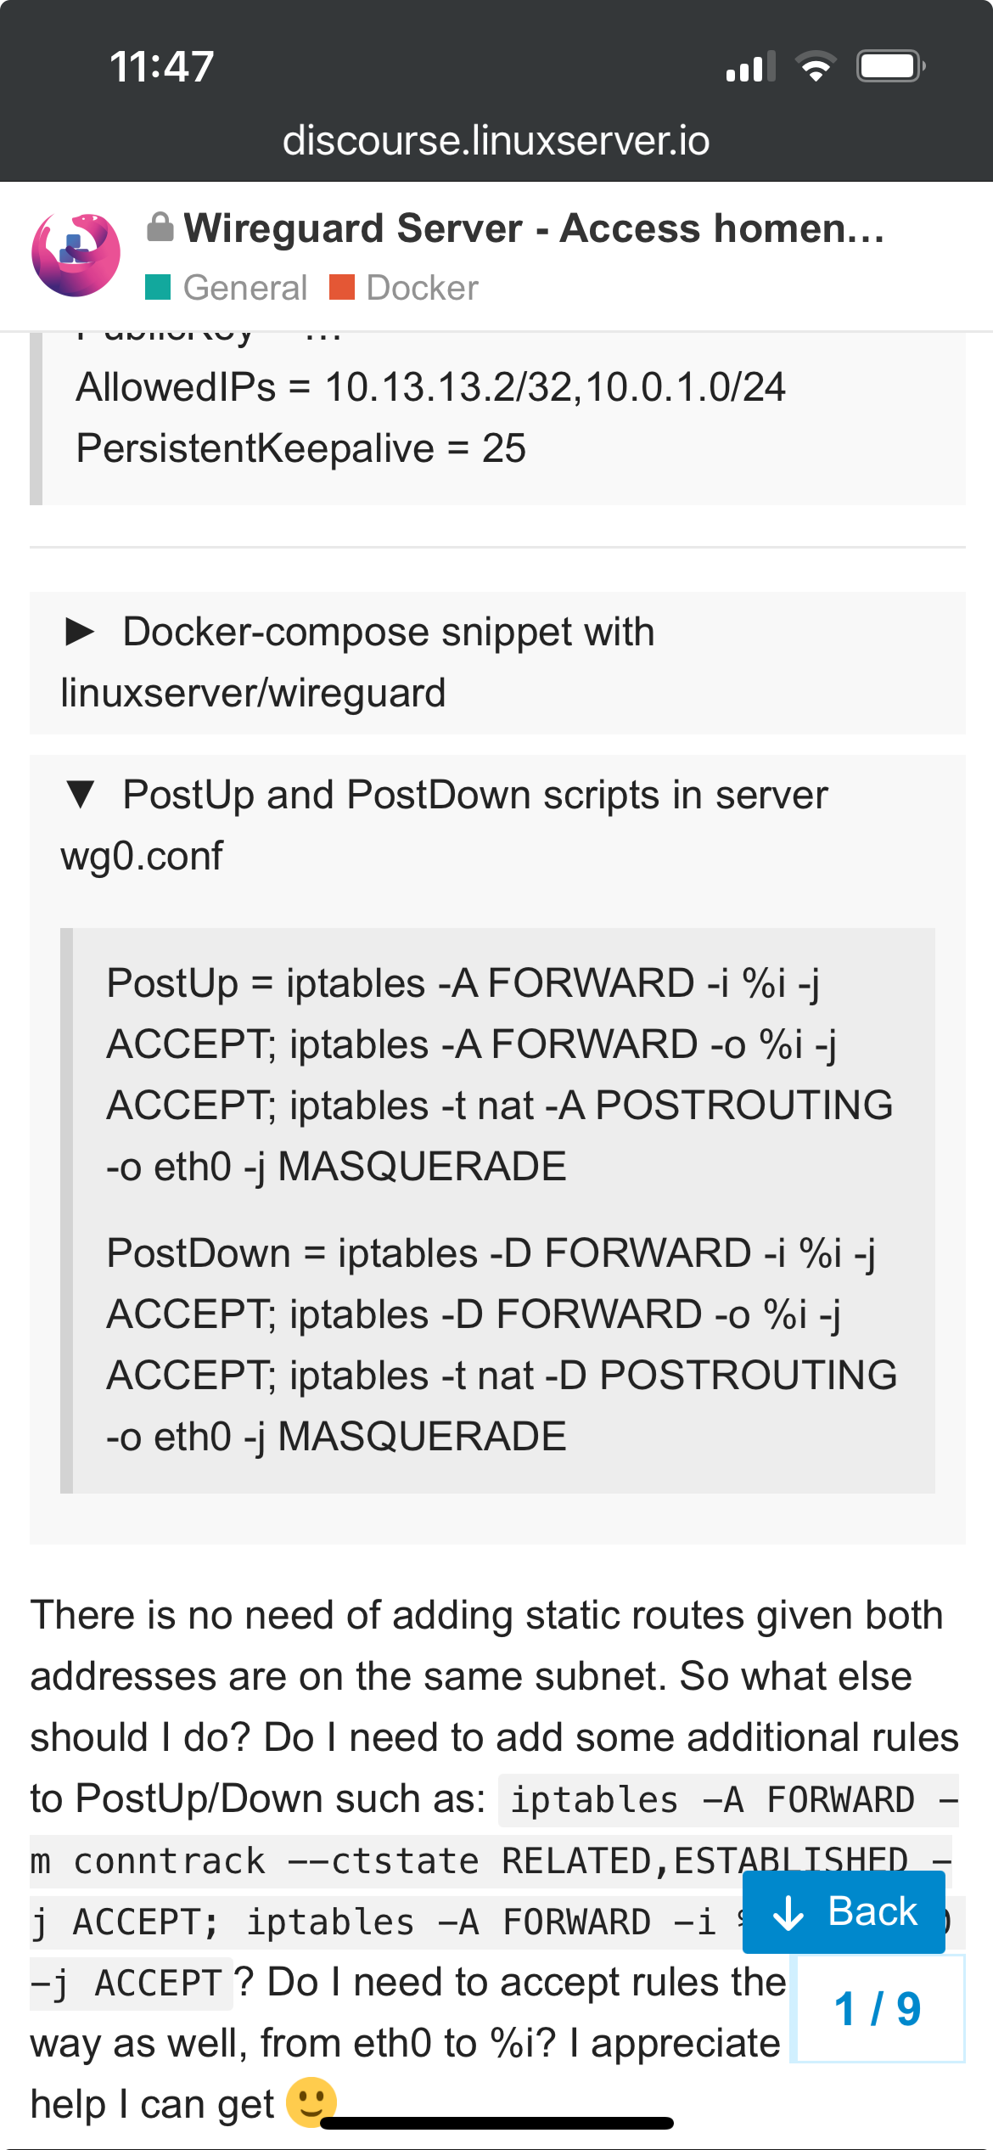Tap the lock icon beside topic title

(160, 228)
